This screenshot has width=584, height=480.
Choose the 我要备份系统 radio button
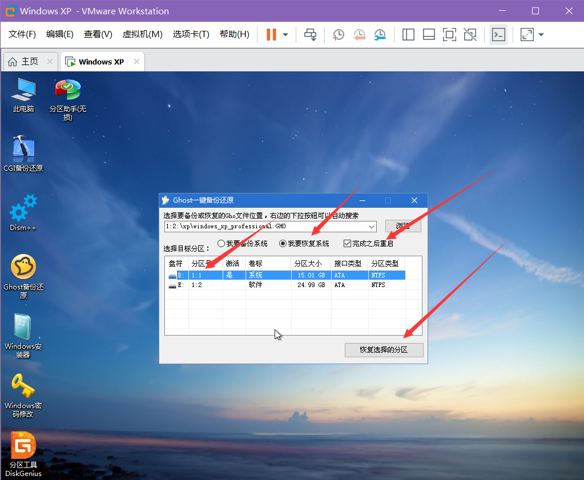click(221, 244)
